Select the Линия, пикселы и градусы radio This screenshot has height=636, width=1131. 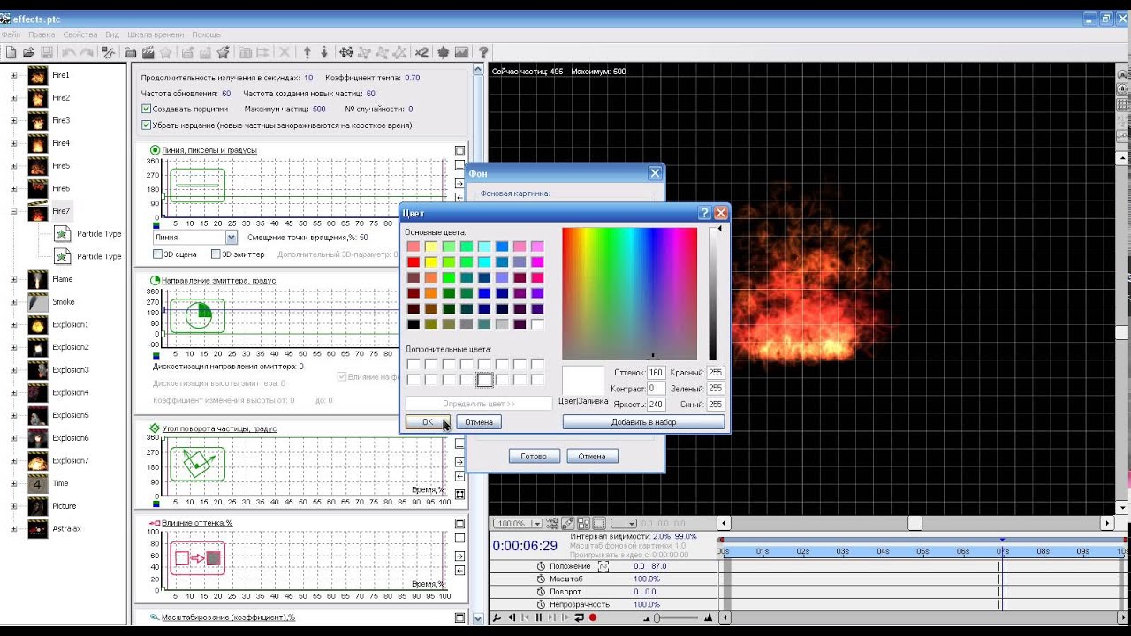pos(156,150)
